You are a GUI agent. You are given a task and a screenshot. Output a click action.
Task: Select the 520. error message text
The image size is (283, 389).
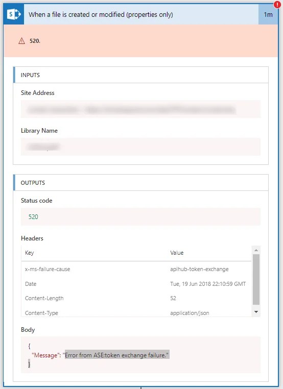pyautogui.click(x=35, y=41)
